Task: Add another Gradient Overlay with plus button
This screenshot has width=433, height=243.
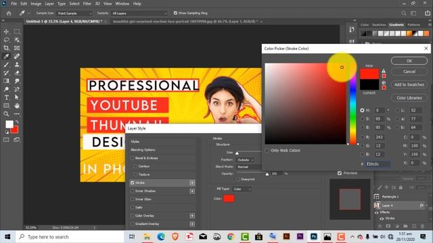Action: point(192,224)
